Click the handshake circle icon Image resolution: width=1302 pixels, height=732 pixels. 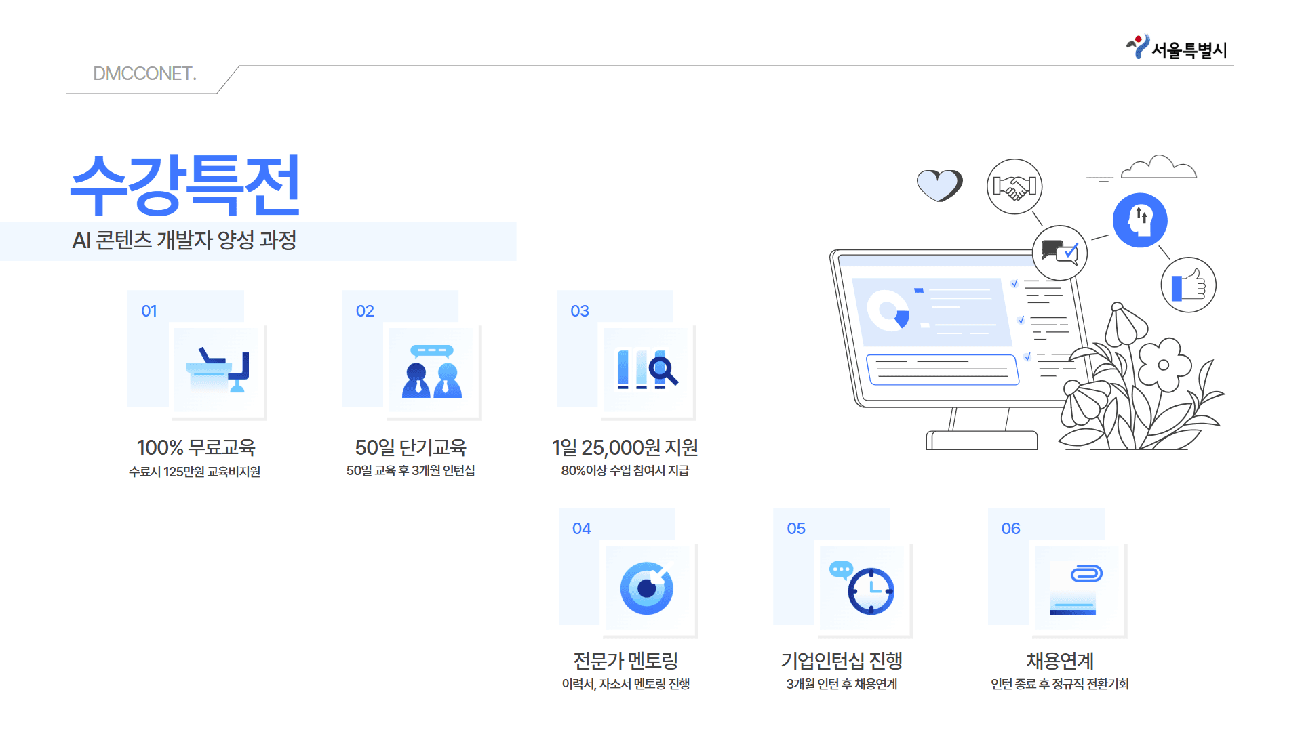1014,186
